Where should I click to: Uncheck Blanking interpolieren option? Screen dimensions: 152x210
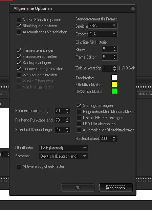coord(19,26)
